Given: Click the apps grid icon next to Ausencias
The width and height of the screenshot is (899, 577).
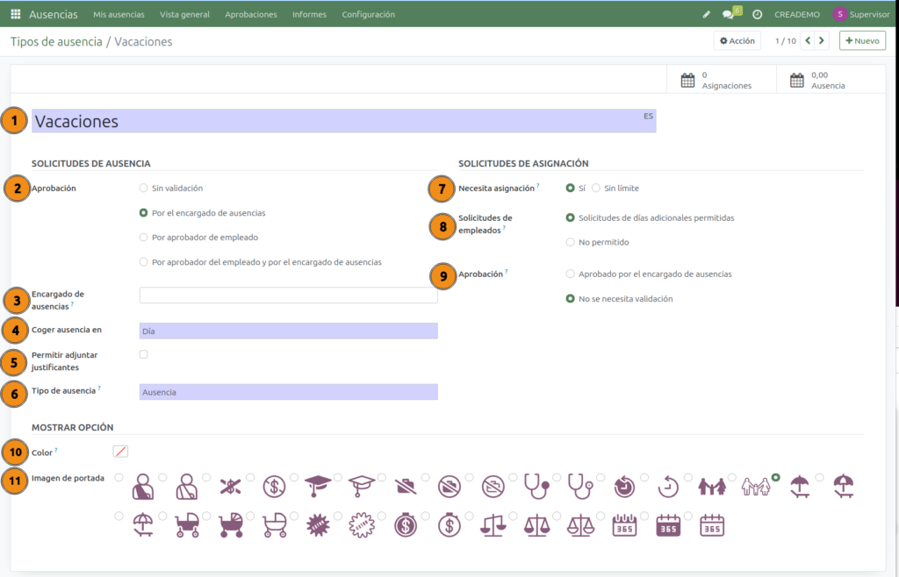Looking at the screenshot, I should 15,14.
